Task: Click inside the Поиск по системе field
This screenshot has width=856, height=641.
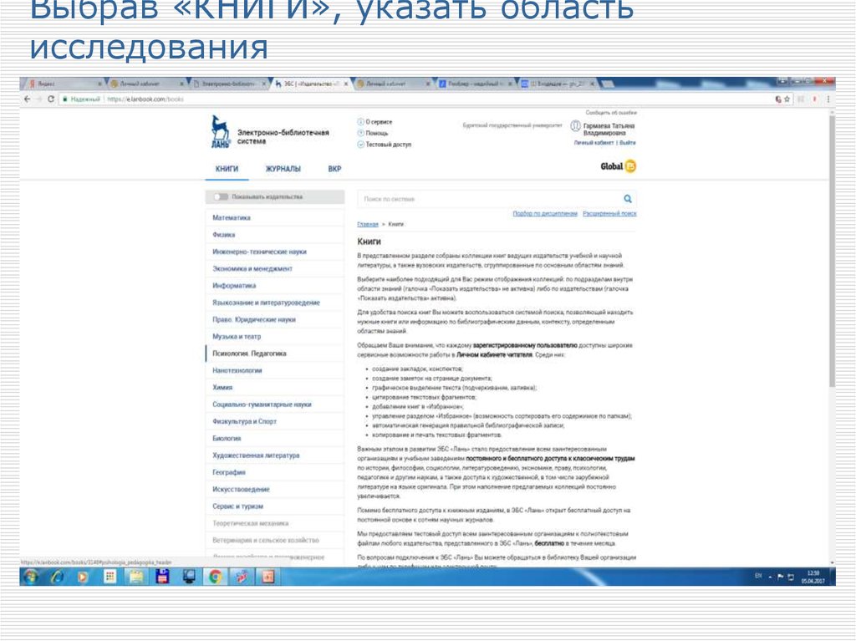Action: 460,197
